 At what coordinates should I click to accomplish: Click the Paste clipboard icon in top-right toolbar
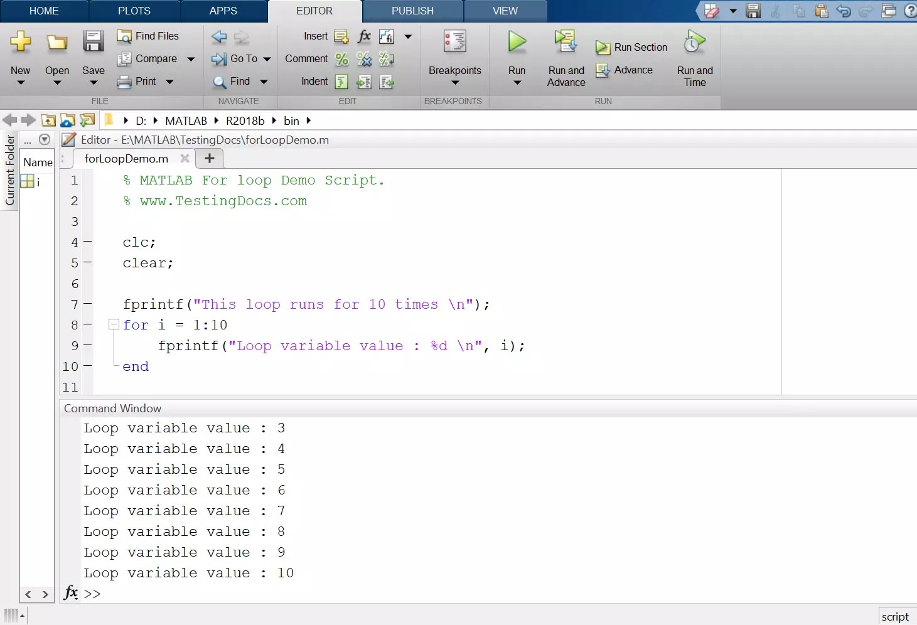tap(821, 11)
